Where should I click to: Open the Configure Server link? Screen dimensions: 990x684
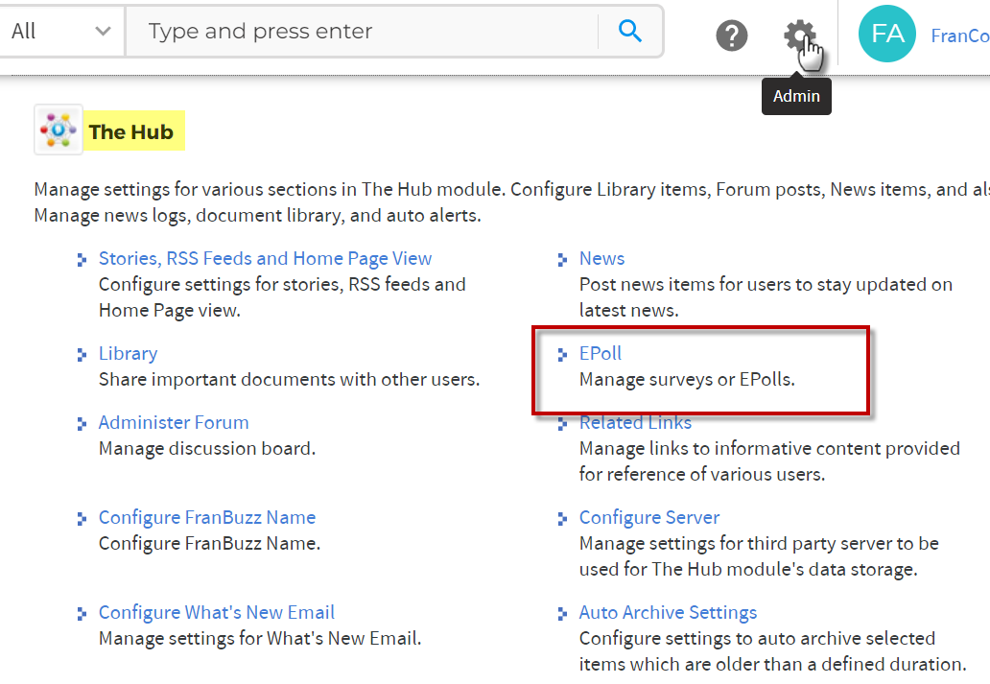(x=649, y=517)
